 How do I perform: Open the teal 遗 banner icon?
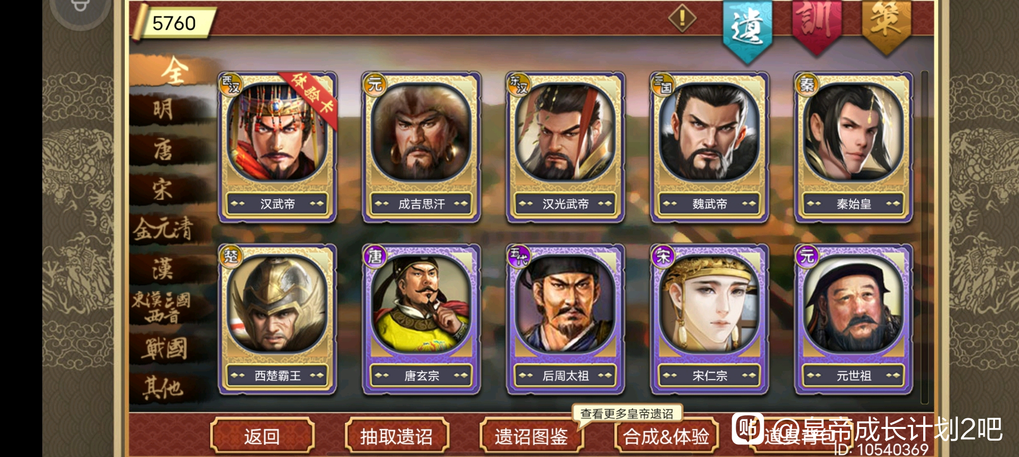click(x=747, y=31)
